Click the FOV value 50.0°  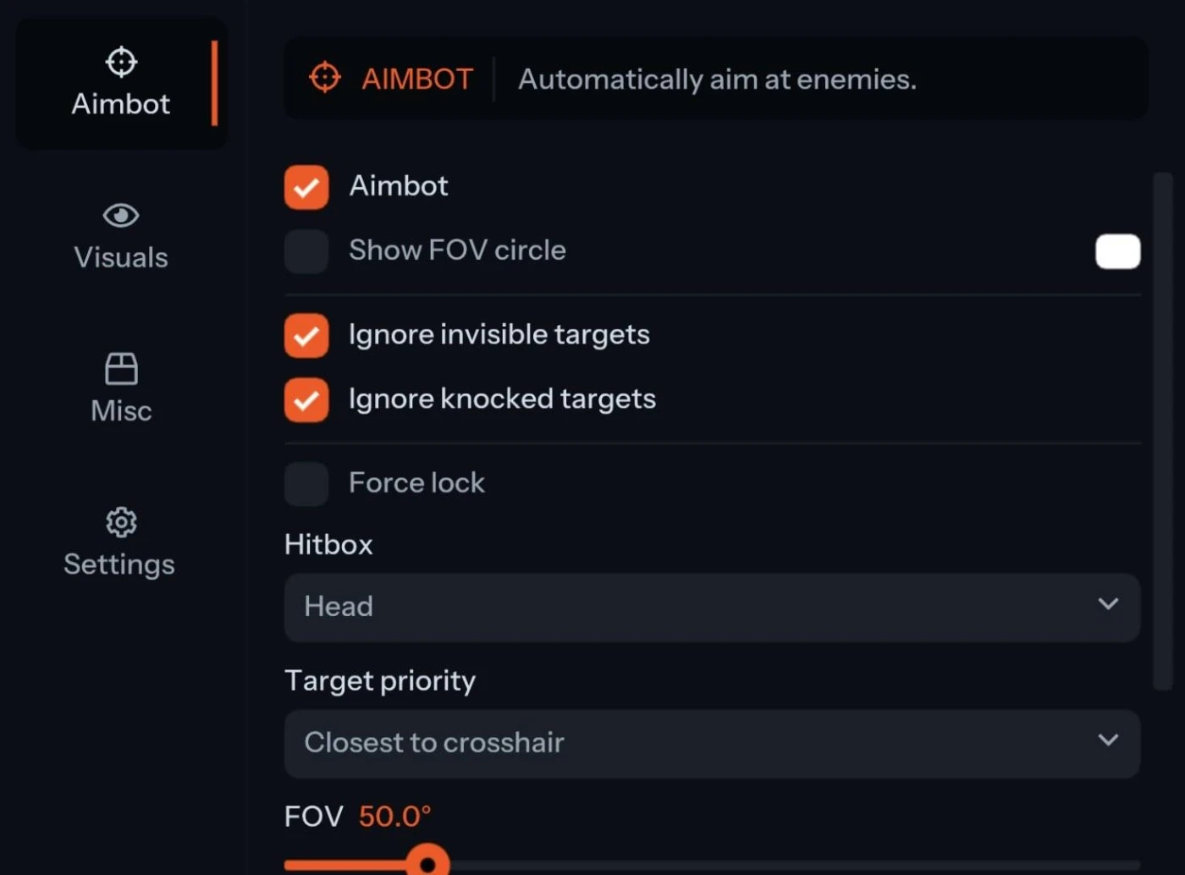click(x=394, y=817)
